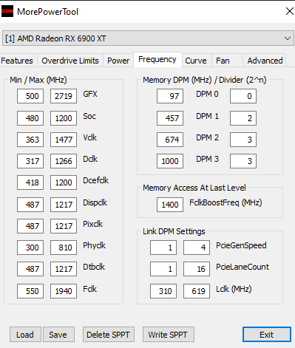Click the Exit button
Image resolution: width=295 pixels, height=348 pixels.
(x=267, y=335)
